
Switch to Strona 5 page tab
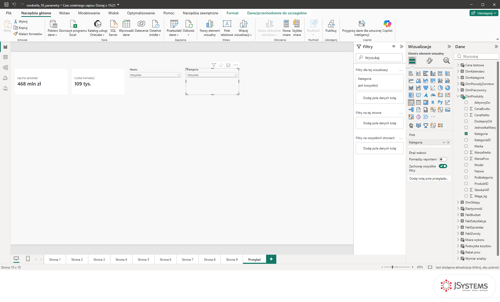pos(143,259)
